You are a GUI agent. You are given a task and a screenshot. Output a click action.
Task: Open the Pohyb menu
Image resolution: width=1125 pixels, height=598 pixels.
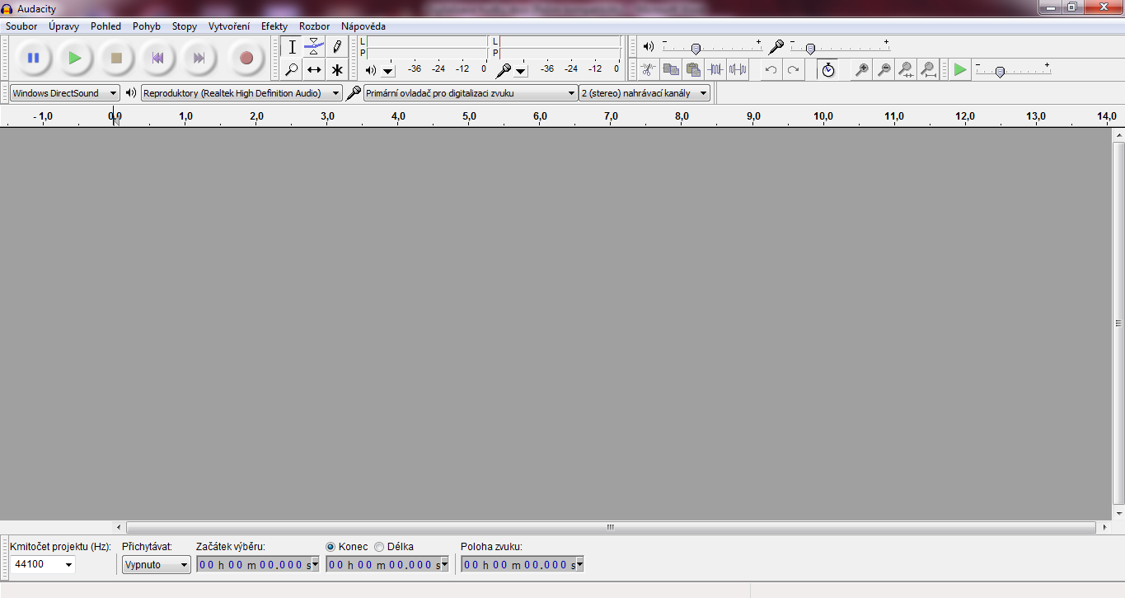[147, 26]
